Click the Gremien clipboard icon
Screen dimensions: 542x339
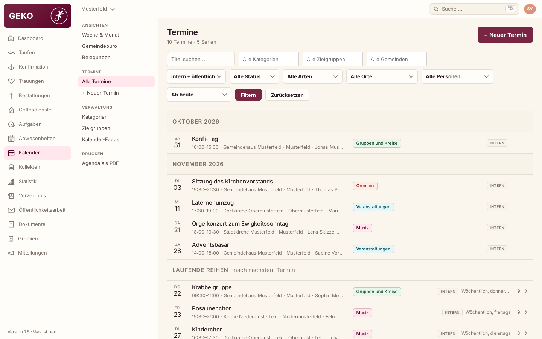[11, 238]
